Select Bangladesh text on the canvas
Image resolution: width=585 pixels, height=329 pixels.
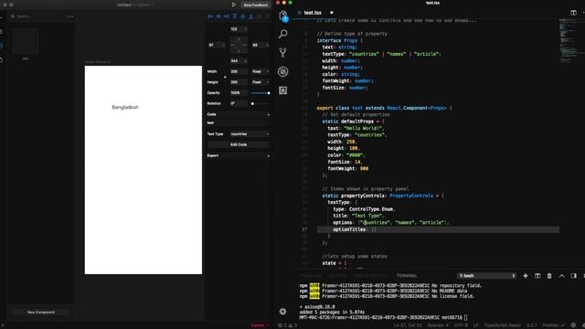point(125,107)
